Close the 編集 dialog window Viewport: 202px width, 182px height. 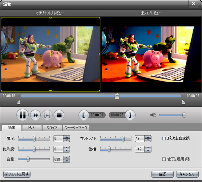pyautogui.click(x=194, y=4)
